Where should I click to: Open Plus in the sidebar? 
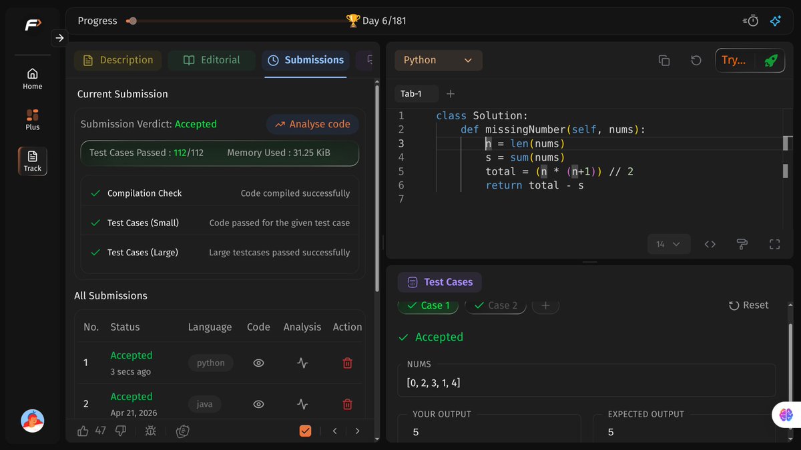(33, 120)
